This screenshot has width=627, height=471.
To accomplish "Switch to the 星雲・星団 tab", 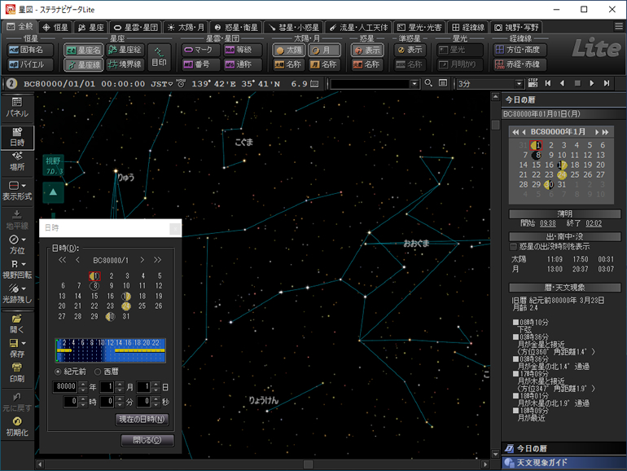I will (x=136, y=27).
